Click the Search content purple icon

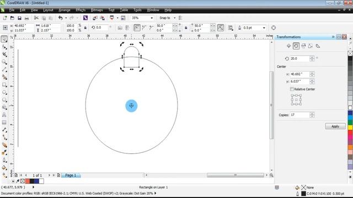pyautogui.click(x=85, y=18)
